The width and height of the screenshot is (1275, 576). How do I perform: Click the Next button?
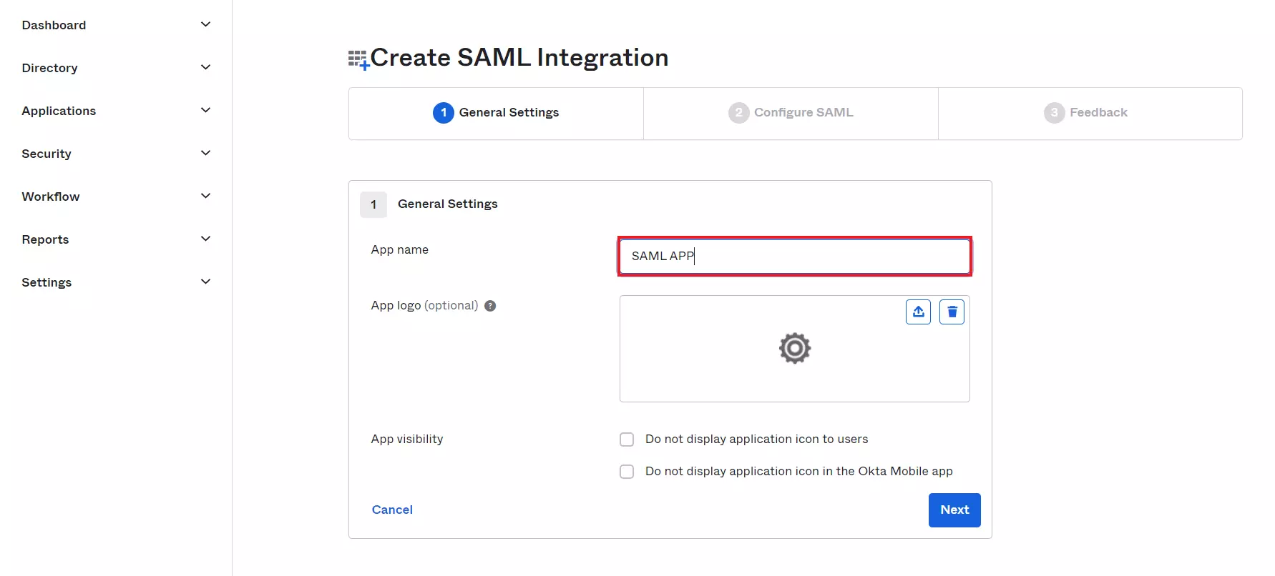point(954,510)
